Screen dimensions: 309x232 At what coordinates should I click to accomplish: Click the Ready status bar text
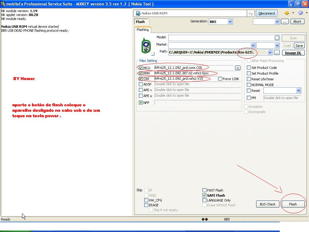(6, 219)
